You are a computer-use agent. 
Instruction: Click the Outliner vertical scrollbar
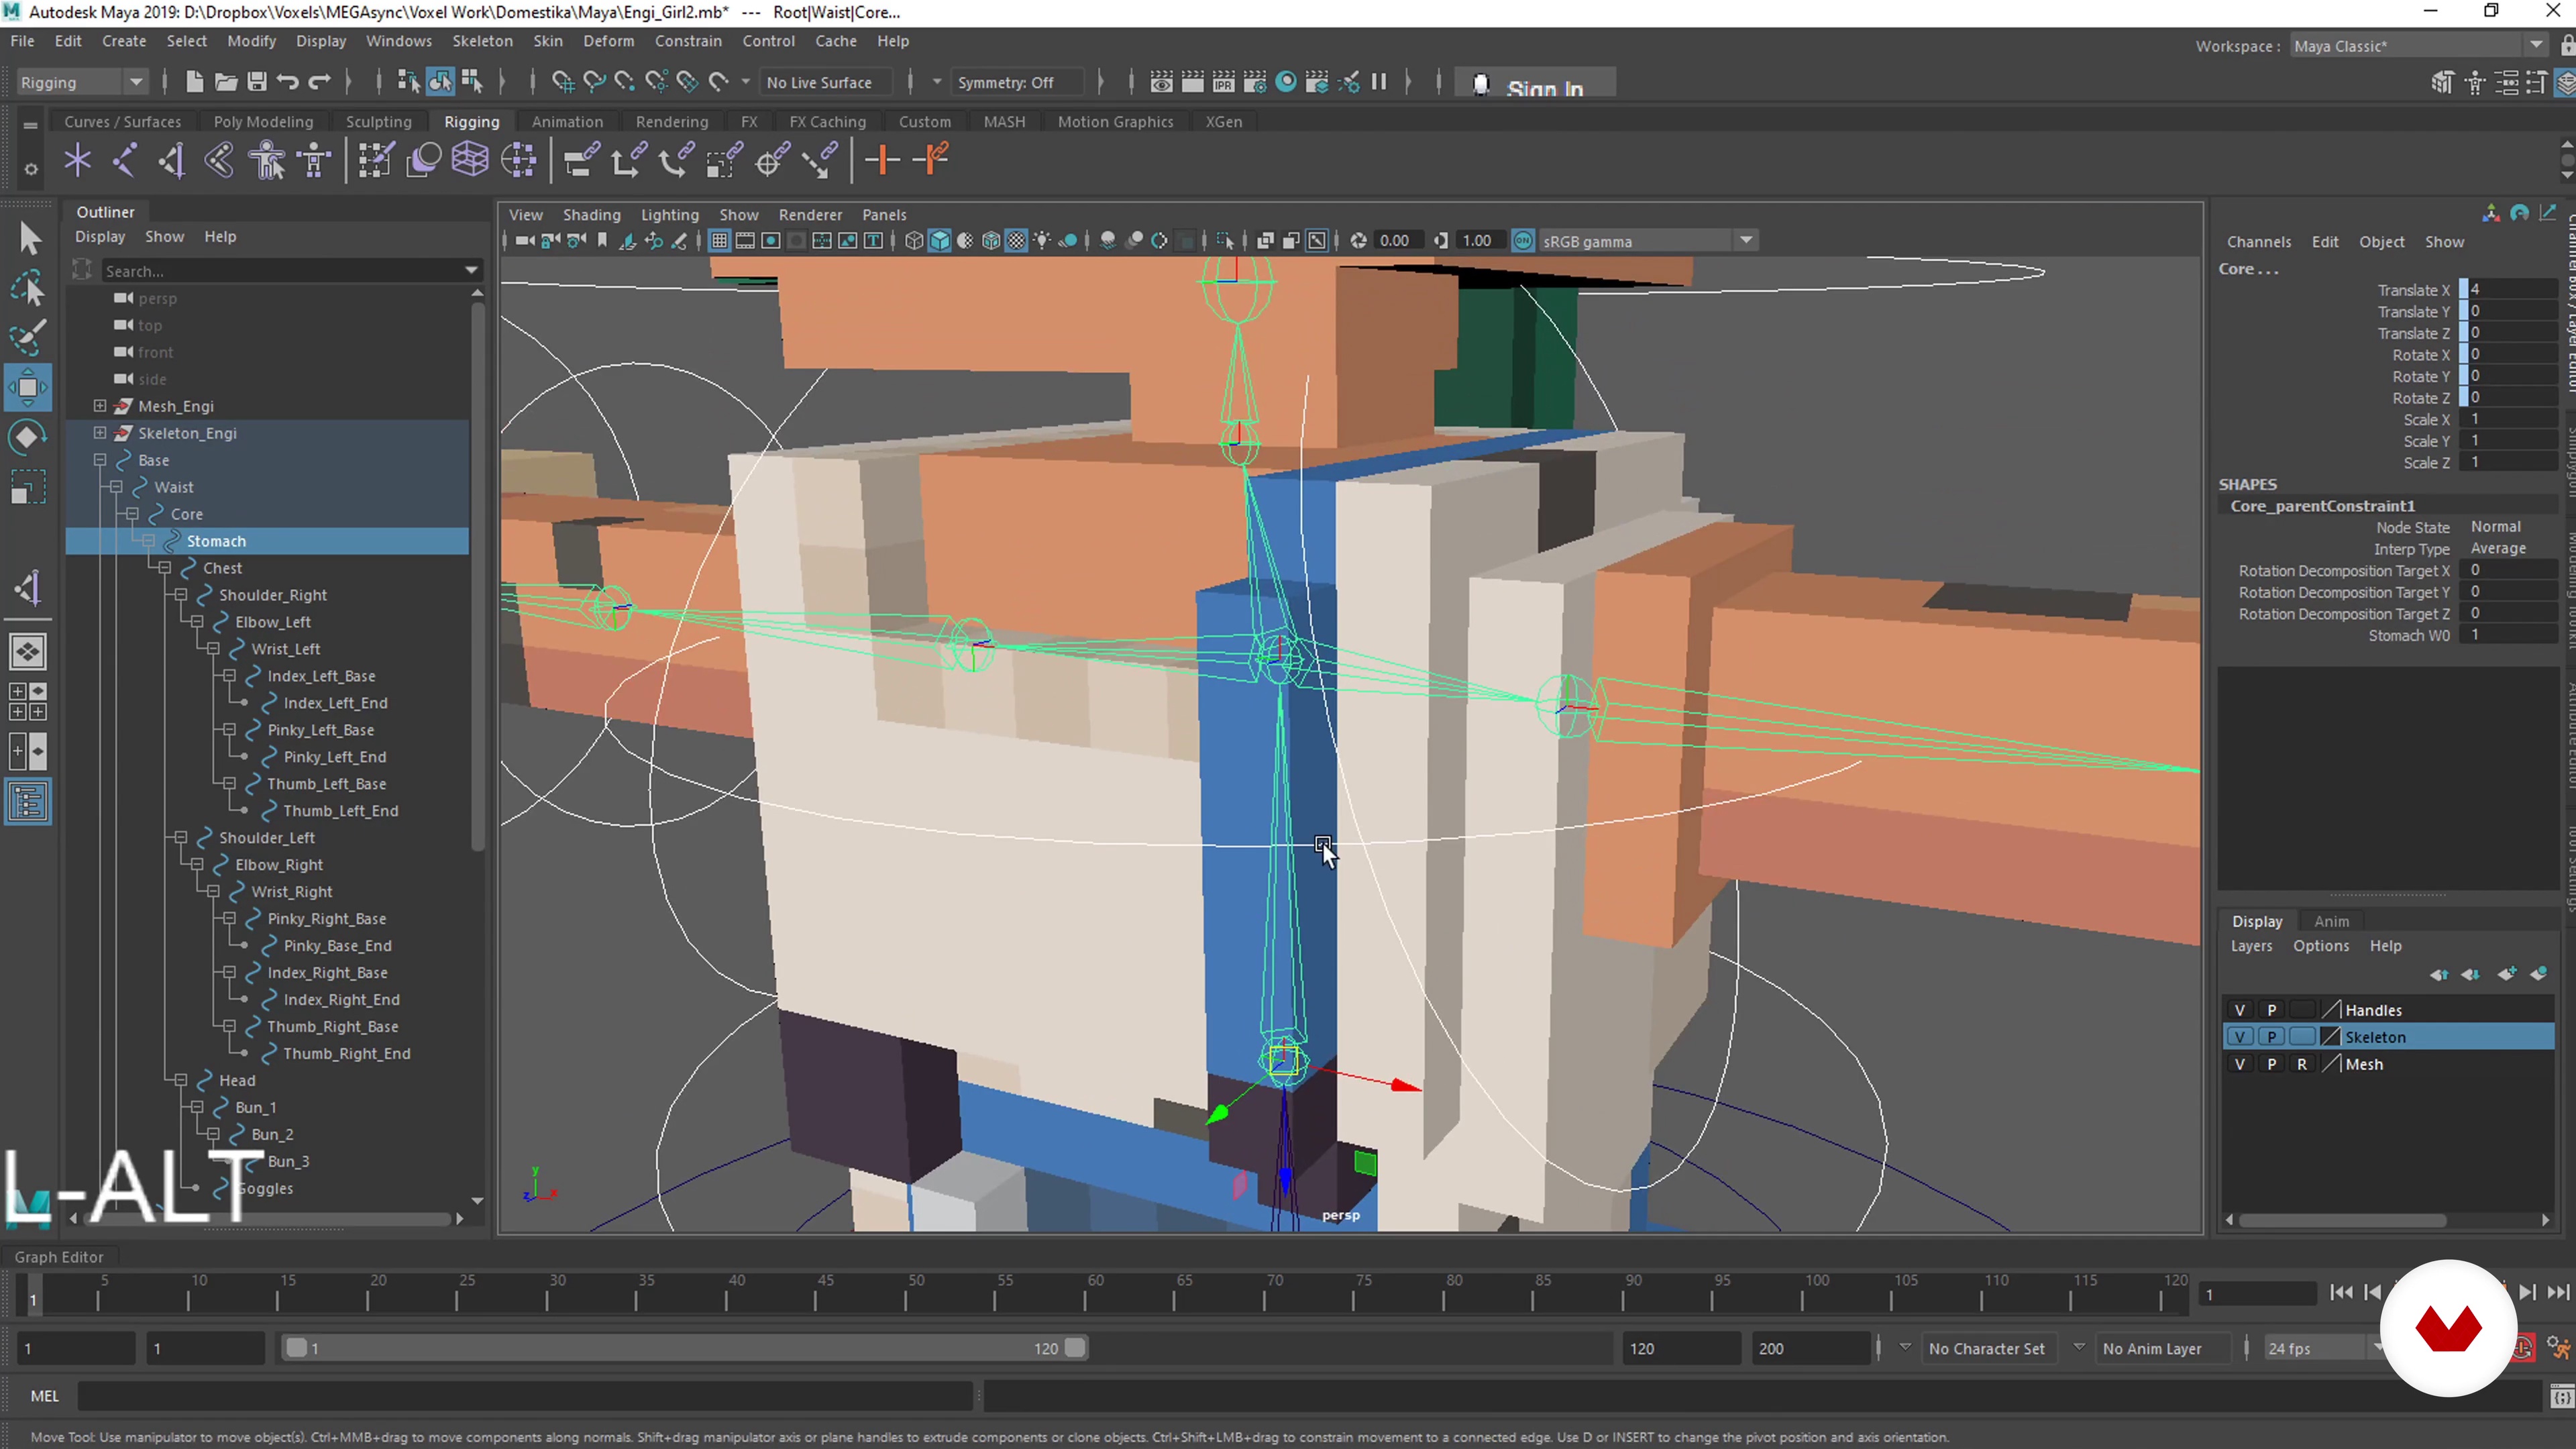click(477, 578)
